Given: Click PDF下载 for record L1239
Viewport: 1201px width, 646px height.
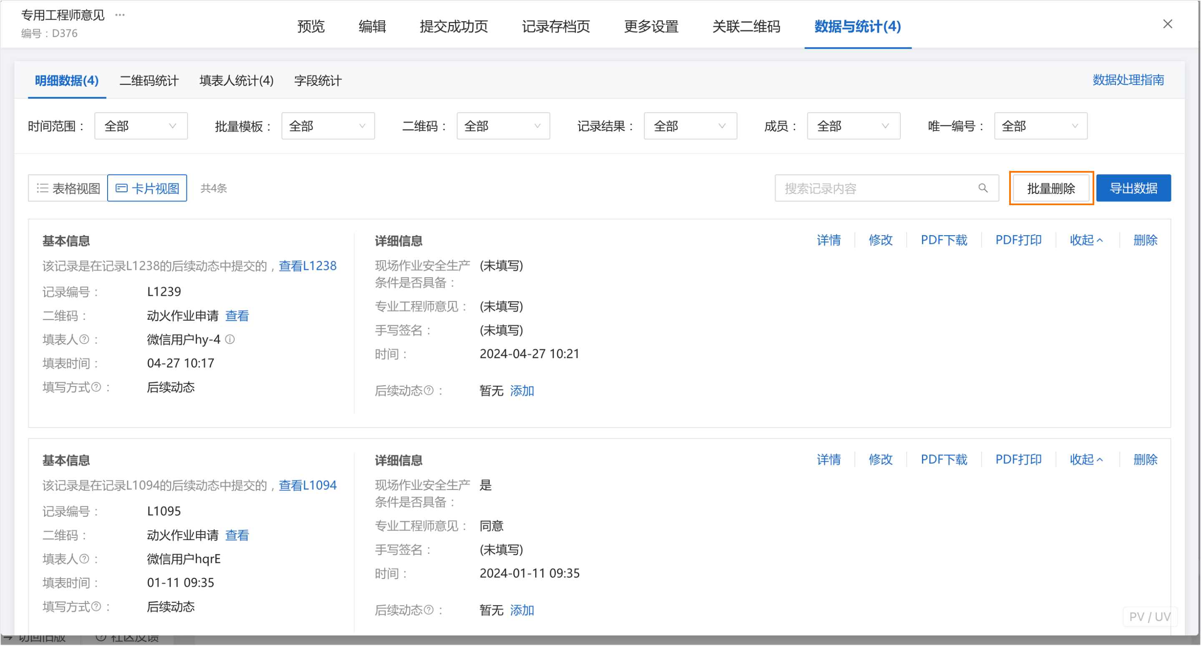Looking at the screenshot, I should (x=944, y=240).
